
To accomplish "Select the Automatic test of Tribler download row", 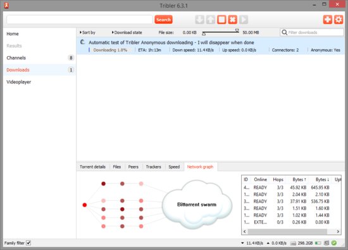I will click(211, 46).
